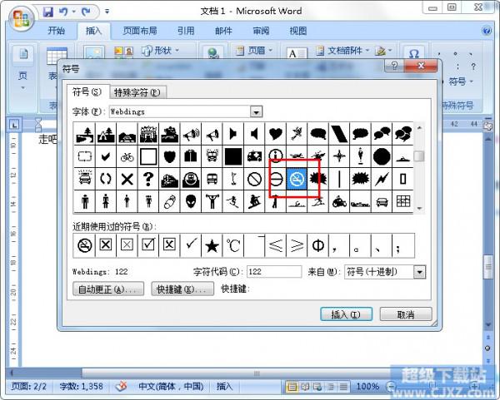Open the 视图 ribbon tab
Image resolution: width=500 pixels, height=400 pixels.
(x=298, y=31)
